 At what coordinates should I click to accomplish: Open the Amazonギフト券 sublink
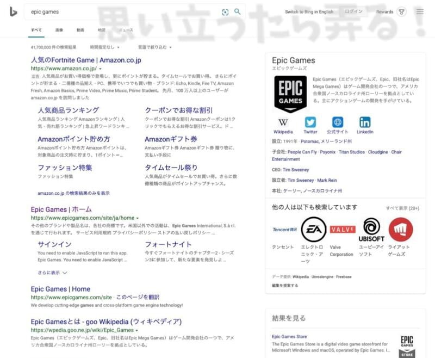coord(171,139)
